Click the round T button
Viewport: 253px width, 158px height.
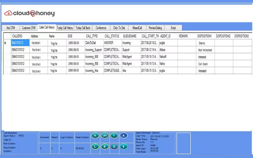tap(114, 136)
